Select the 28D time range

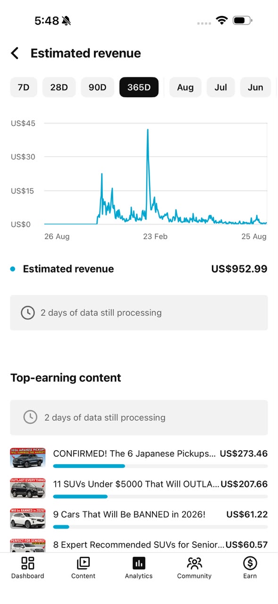[59, 87]
